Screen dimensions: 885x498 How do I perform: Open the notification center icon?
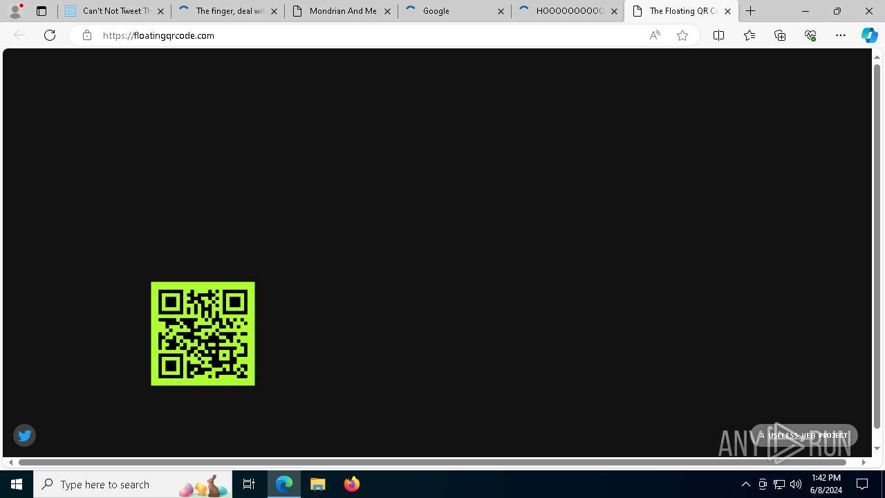(863, 484)
